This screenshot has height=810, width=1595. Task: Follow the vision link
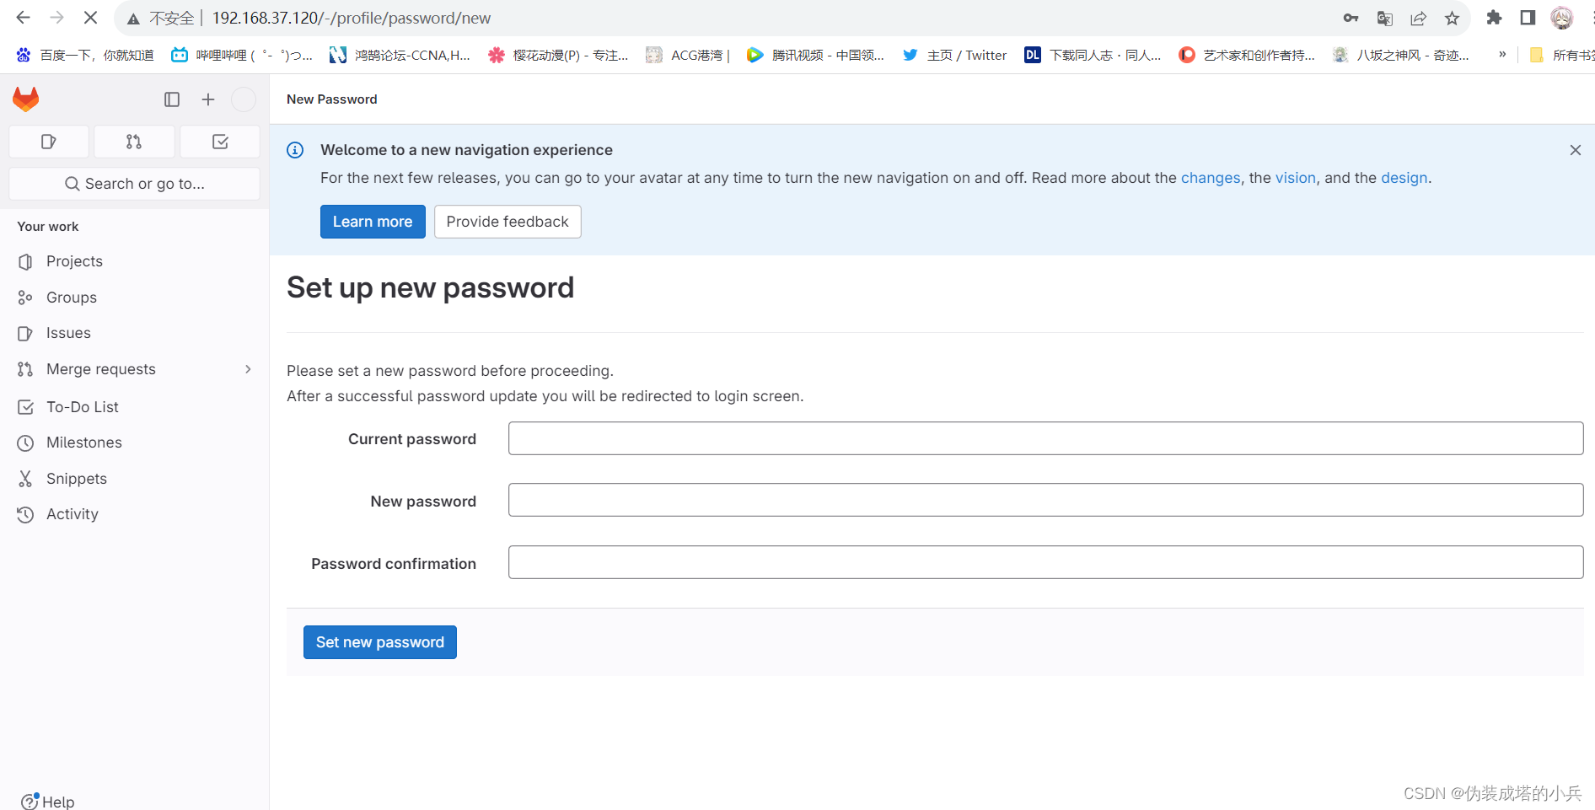tap(1295, 178)
